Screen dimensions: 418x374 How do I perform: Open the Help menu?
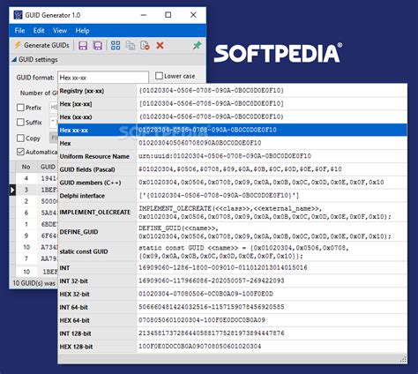tap(82, 31)
